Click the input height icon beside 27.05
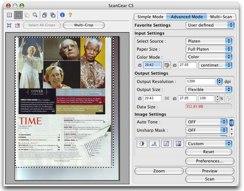This screenshot has width=244, height=191. point(175,65)
